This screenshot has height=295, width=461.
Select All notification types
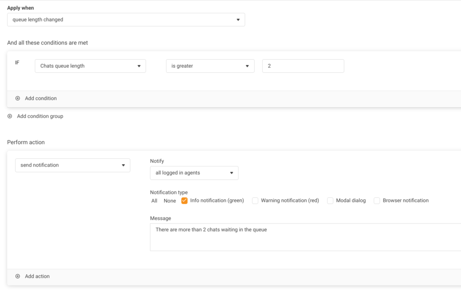[154, 201]
